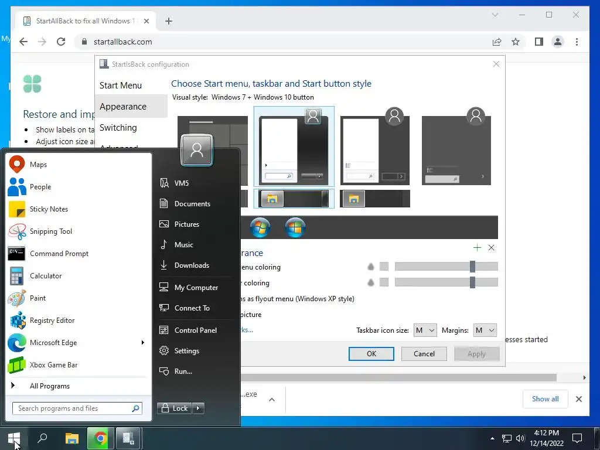Image resolution: width=600 pixels, height=450 pixels.
Task: Remove start button with the X icon
Action: tap(492, 248)
